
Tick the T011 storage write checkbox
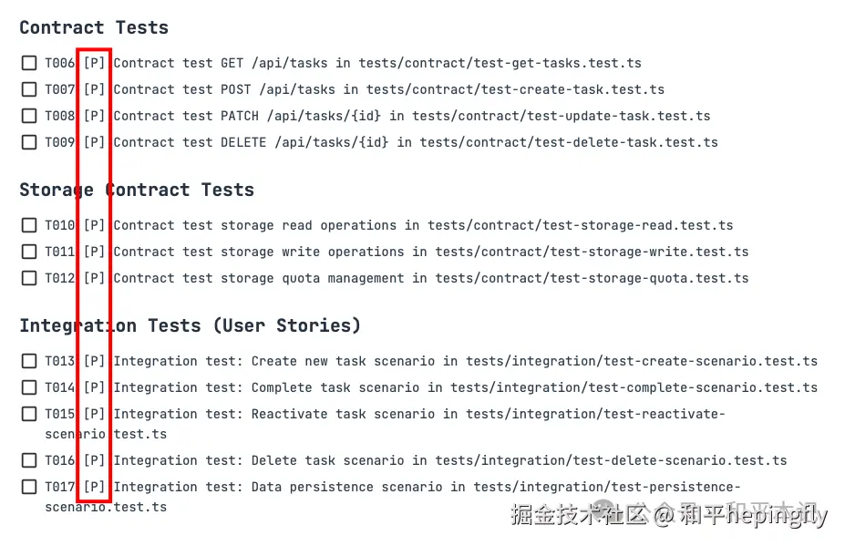[29, 252]
